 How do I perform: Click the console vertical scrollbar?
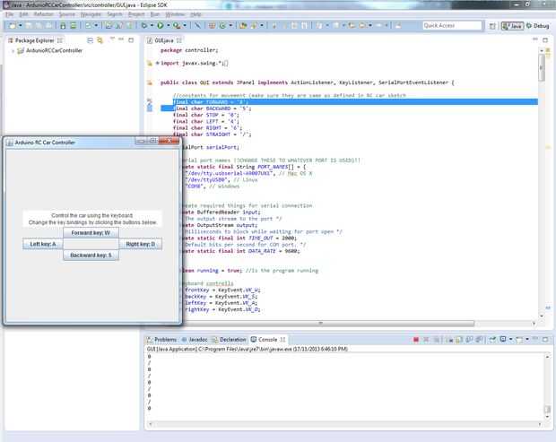[546, 386]
